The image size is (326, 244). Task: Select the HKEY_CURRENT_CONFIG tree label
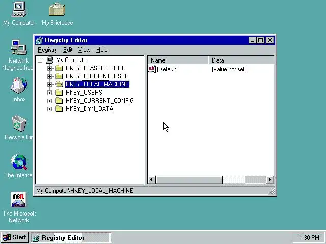click(x=100, y=101)
